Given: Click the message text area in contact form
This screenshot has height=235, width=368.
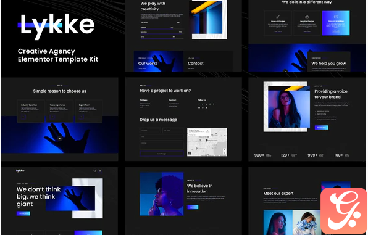Looking at the screenshot, I should tap(162, 145).
